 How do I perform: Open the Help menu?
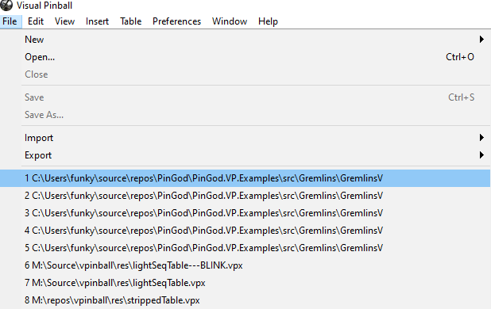[268, 21]
